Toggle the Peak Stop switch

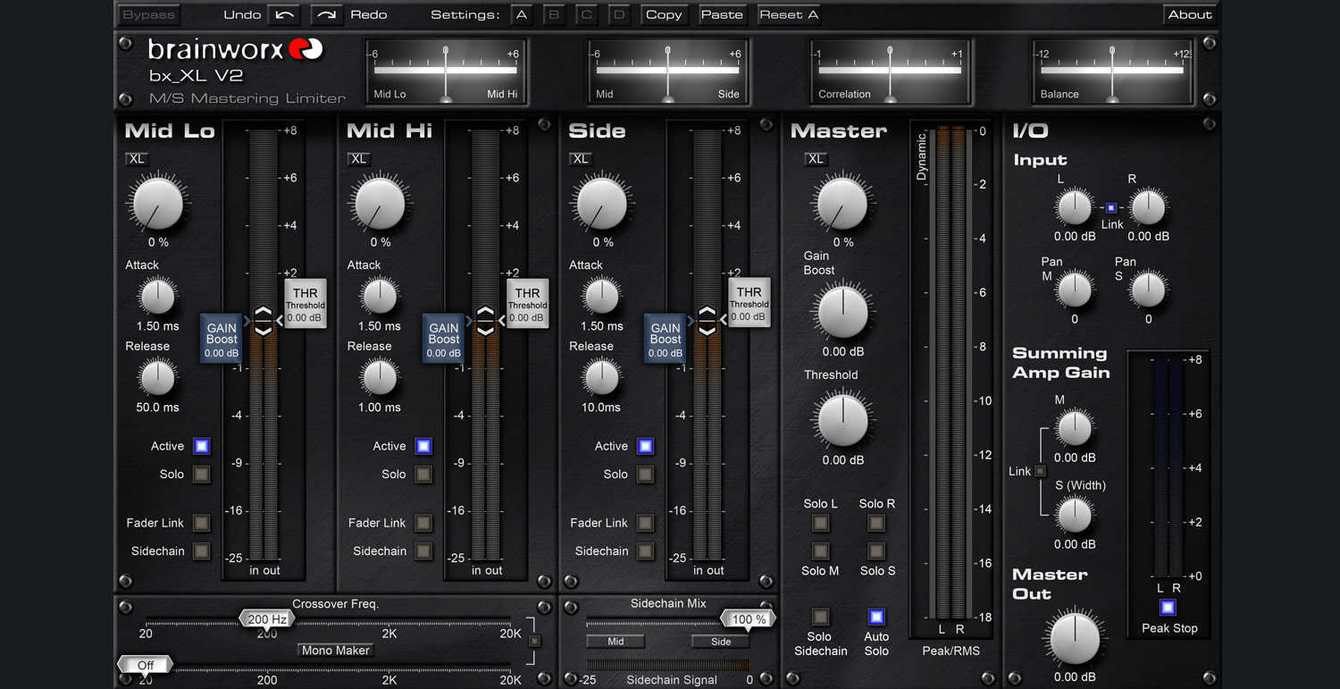1168,608
